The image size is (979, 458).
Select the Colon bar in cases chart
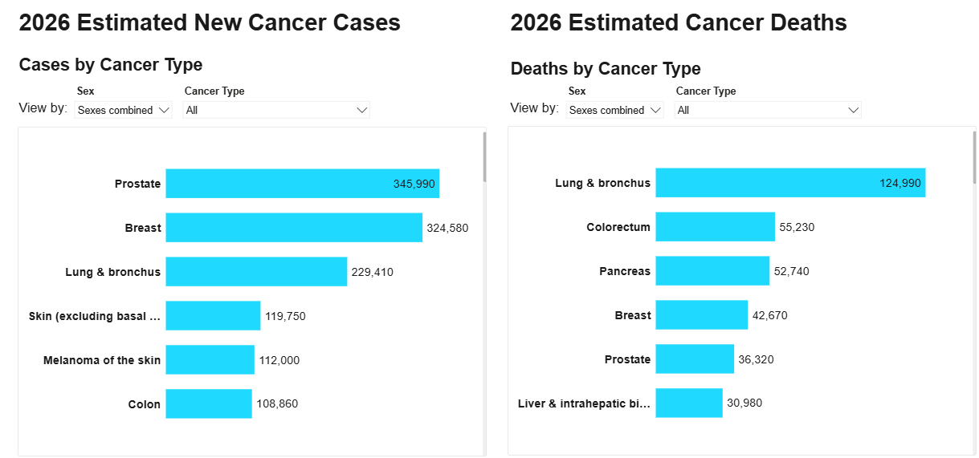click(209, 404)
